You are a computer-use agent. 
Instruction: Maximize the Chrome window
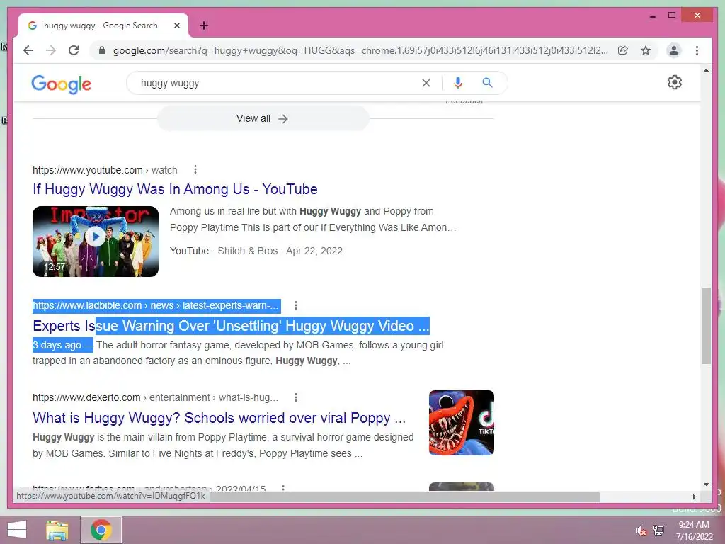(x=672, y=16)
